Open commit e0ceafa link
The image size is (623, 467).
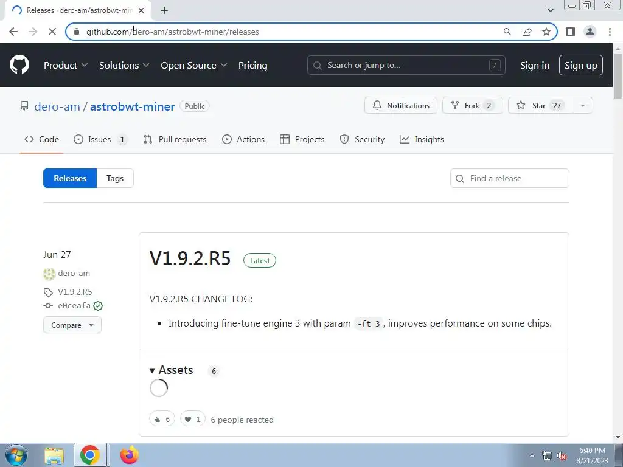(74, 305)
